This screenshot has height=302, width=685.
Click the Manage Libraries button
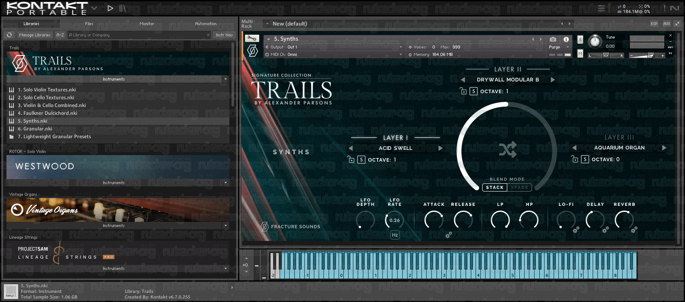coord(35,35)
